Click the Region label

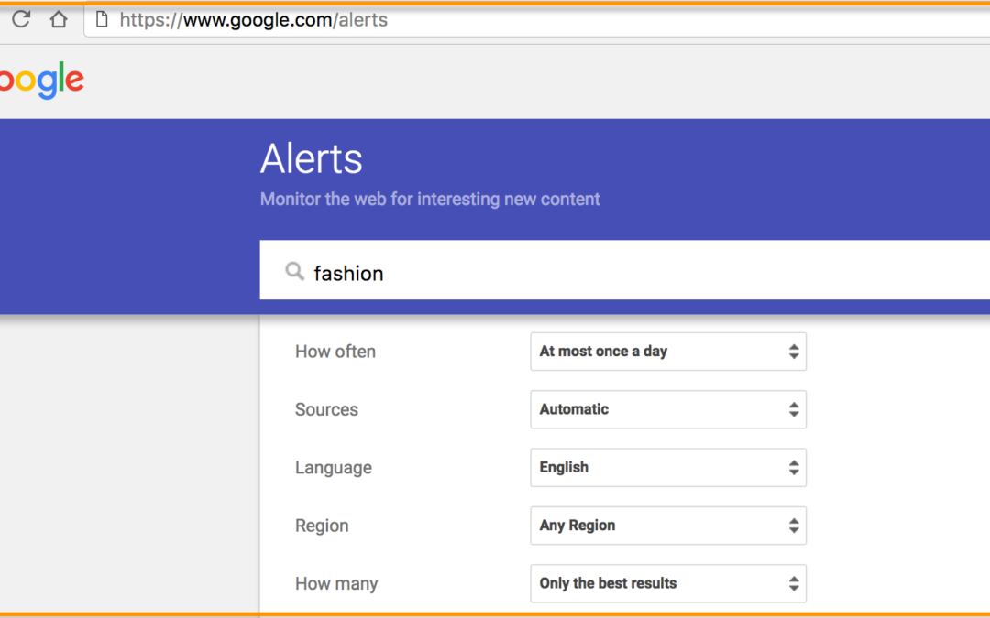pos(322,526)
